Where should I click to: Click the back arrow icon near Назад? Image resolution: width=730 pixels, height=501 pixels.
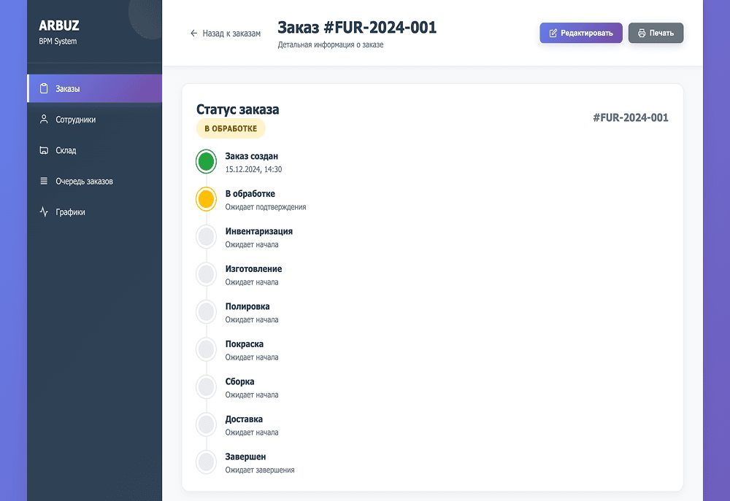coord(193,34)
